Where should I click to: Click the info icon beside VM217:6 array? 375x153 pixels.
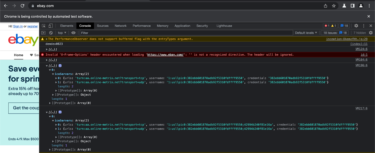(x=60, y=112)
